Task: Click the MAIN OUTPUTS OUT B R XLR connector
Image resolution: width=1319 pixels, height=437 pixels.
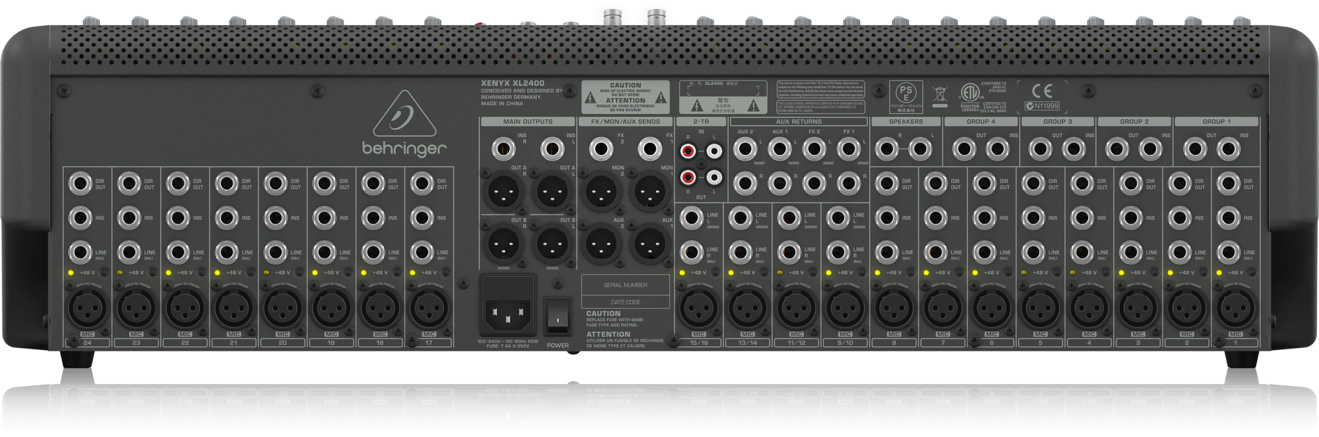Action: coord(503,245)
